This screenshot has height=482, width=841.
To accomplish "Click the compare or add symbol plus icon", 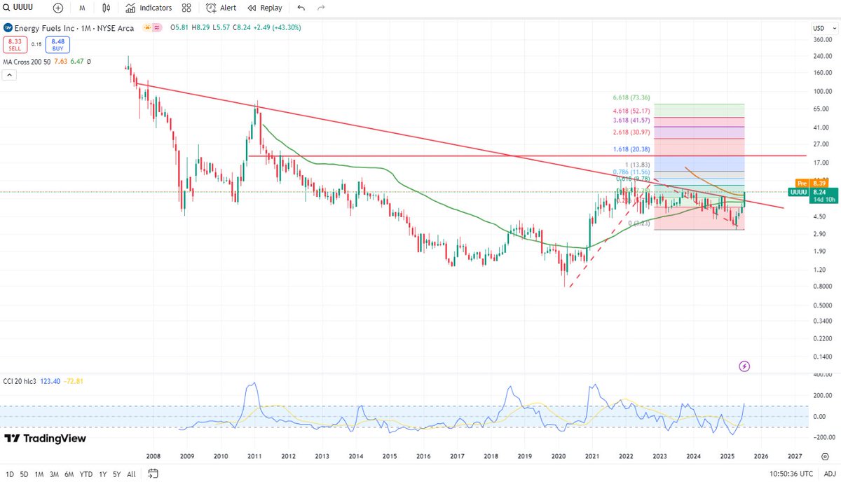I will point(57,8).
